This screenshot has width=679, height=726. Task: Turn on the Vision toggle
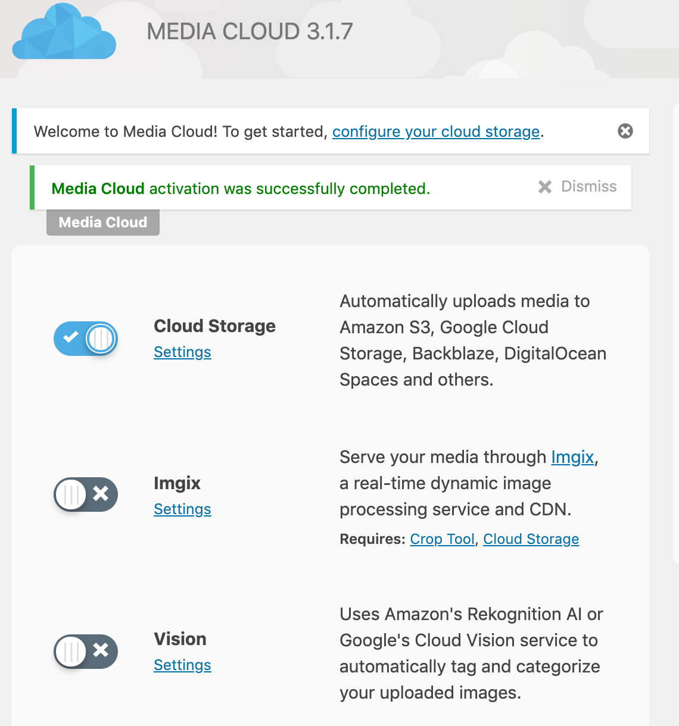click(x=86, y=652)
